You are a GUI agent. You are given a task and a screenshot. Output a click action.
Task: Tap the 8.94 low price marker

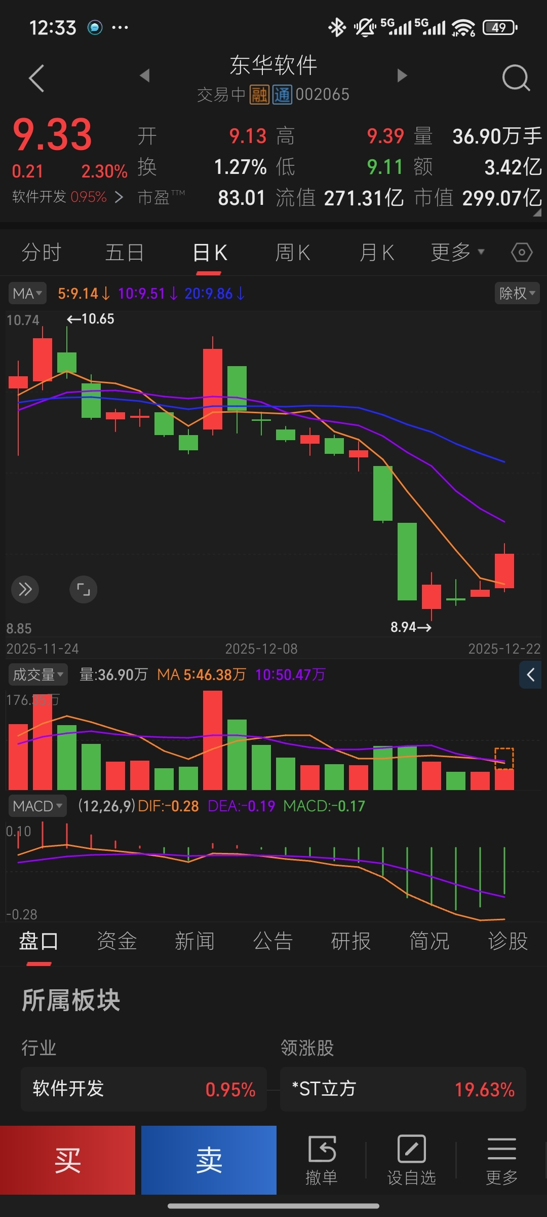[x=411, y=627]
